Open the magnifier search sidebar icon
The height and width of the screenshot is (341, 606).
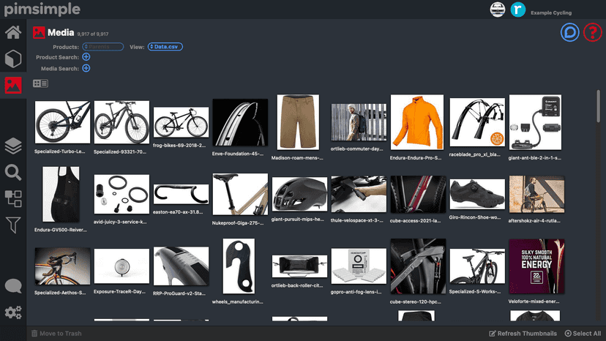click(x=13, y=173)
